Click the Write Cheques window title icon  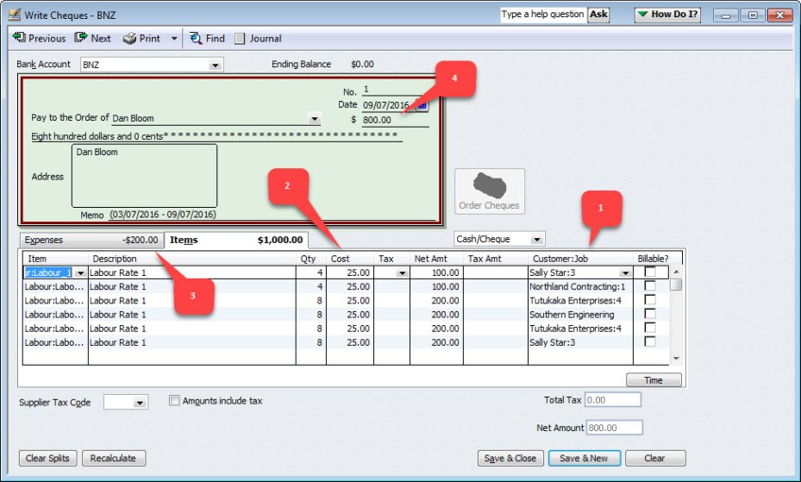15,15
